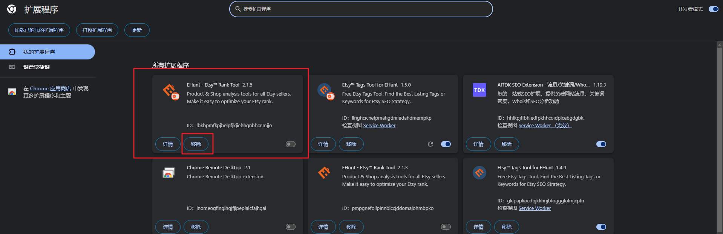Click the search magnifier icon
723x234 pixels.
coord(238,9)
